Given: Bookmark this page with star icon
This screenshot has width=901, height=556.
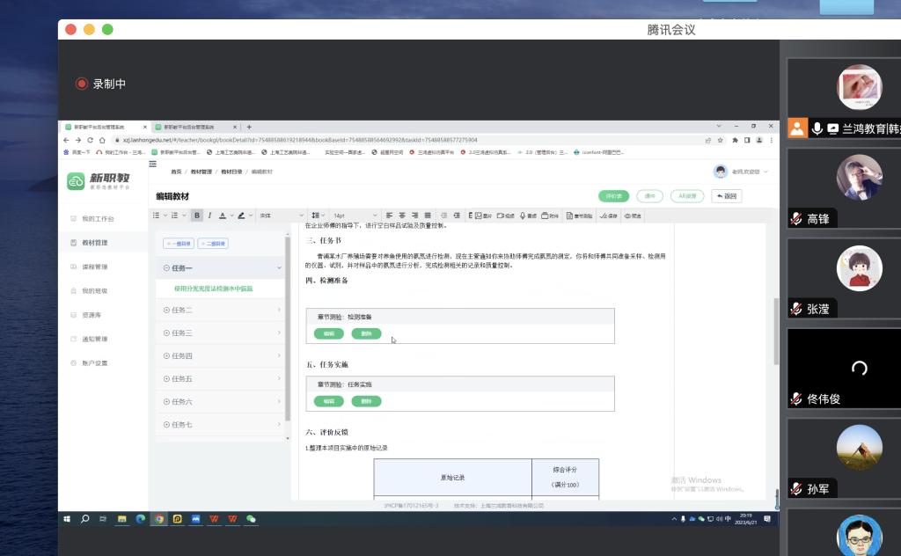Looking at the screenshot, I should [x=720, y=140].
